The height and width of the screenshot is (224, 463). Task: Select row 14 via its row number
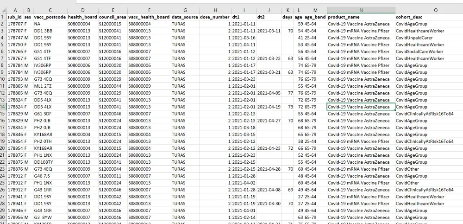click(x=3, y=107)
